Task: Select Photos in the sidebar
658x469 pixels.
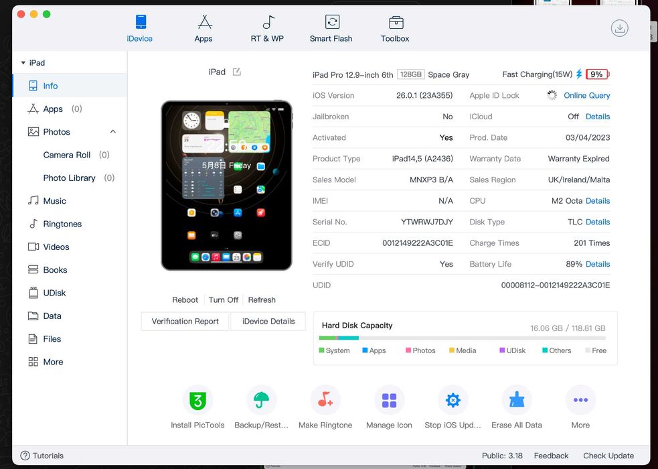Action: coord(56,132)
